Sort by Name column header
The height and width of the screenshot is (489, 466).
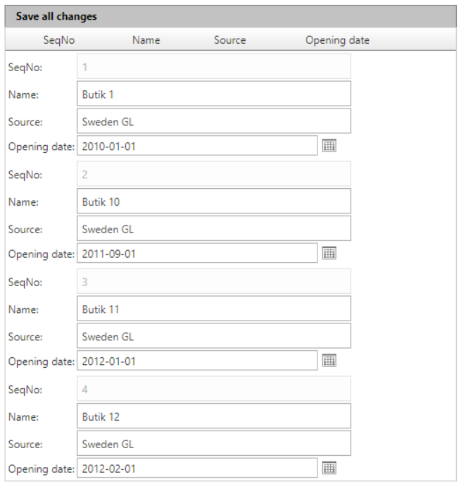(x=146, y=40)
